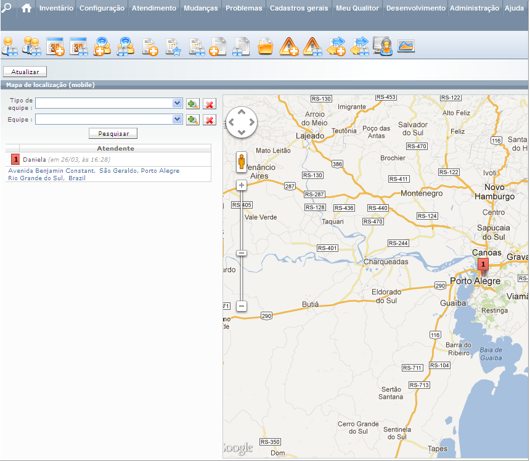This screenshot has width=530, height=461.
Task: Click the map zoom slider handle
Action: coord(242,253)
